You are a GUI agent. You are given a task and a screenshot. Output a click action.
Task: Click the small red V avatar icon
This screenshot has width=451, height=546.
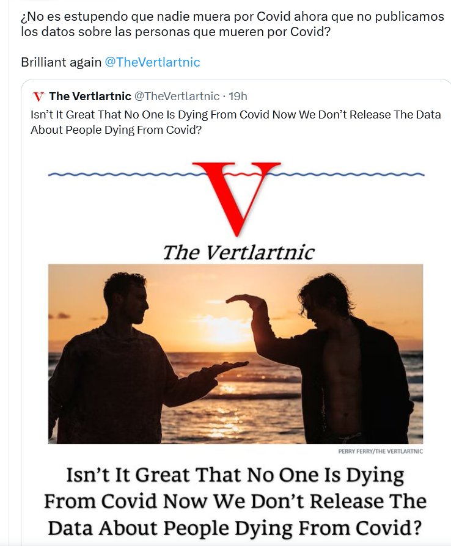tap(38, 96)
